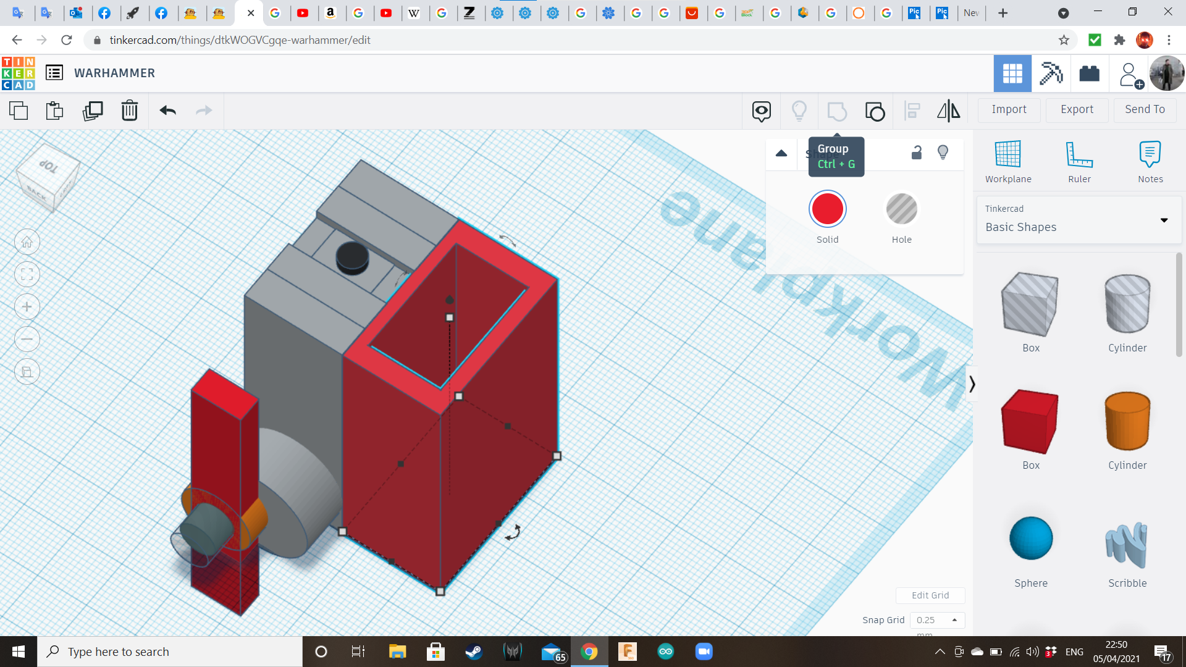
Task: Open the Snap Grid dropdown
Action: 937,619
